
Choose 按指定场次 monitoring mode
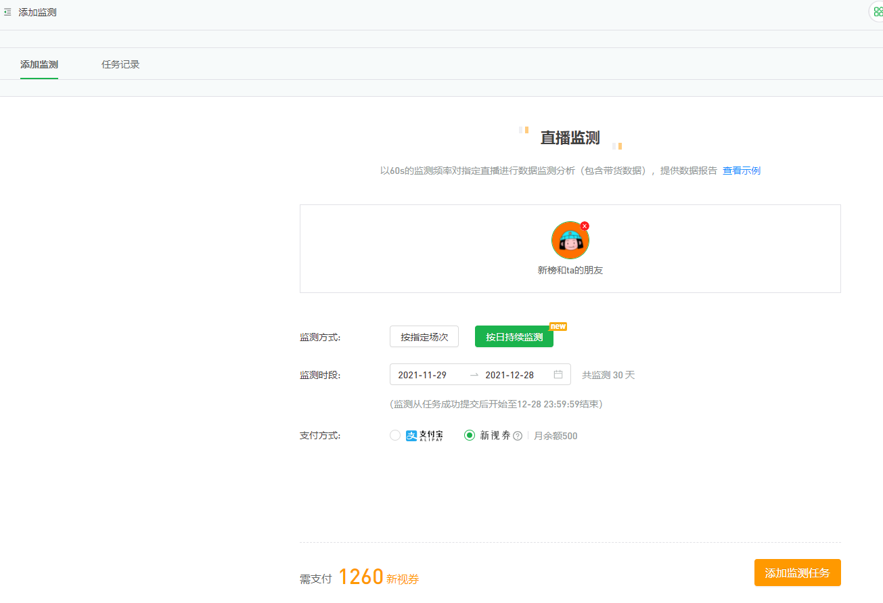click(424, 336)
